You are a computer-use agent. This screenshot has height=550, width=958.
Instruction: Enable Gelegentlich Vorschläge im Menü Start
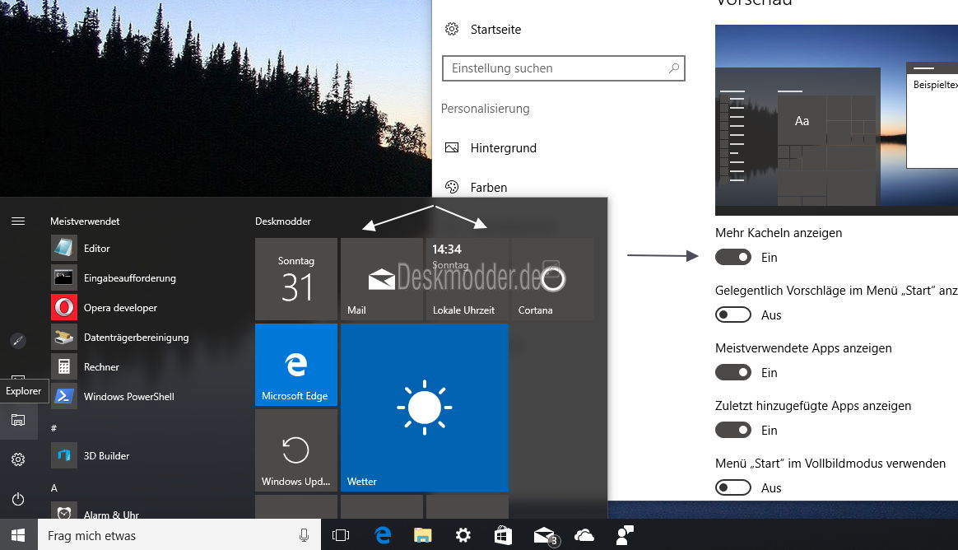pyautogui.click(x=733, y=315)
